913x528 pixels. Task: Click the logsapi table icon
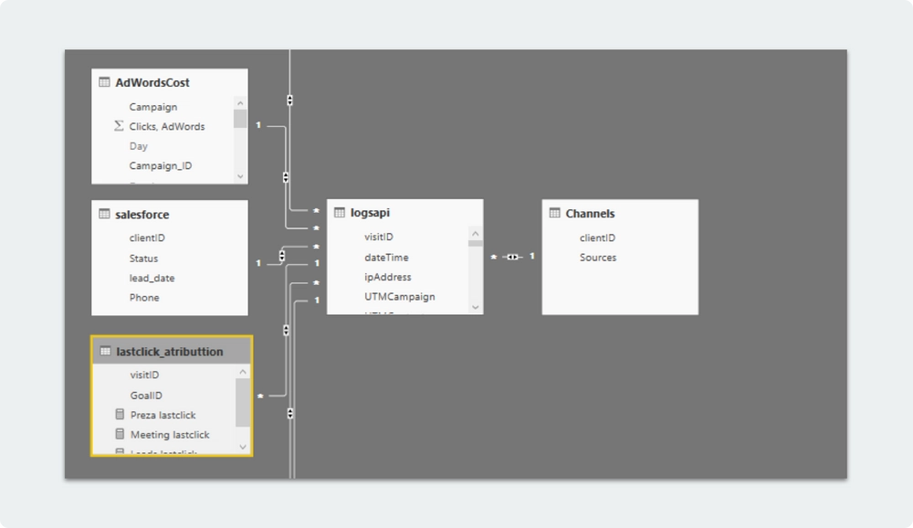(340, 213)
